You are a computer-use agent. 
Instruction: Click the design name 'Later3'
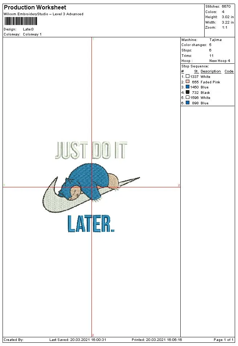coord(28,29)
